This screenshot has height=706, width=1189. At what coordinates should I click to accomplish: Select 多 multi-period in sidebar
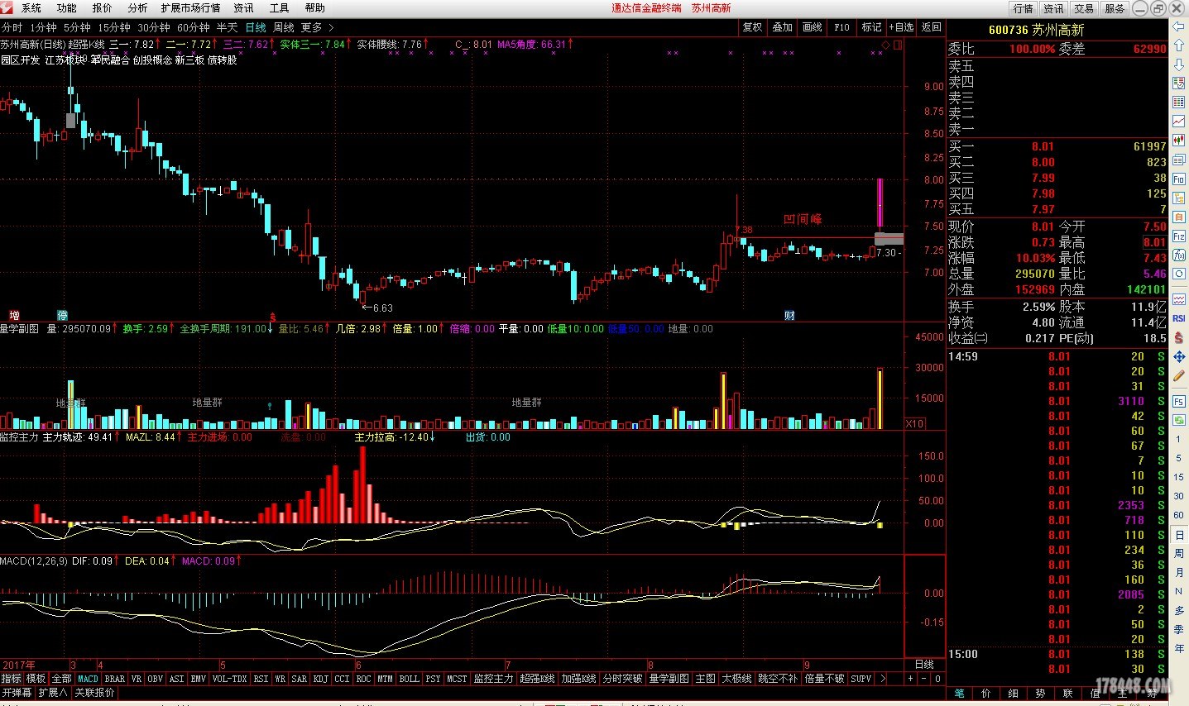pos(1178,610)
